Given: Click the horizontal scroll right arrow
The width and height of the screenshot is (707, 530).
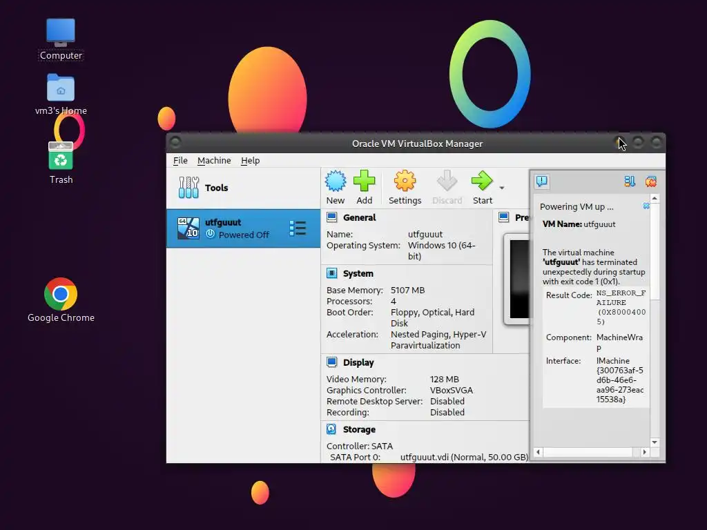Looking at the screenshot, I should click(644, 452).
